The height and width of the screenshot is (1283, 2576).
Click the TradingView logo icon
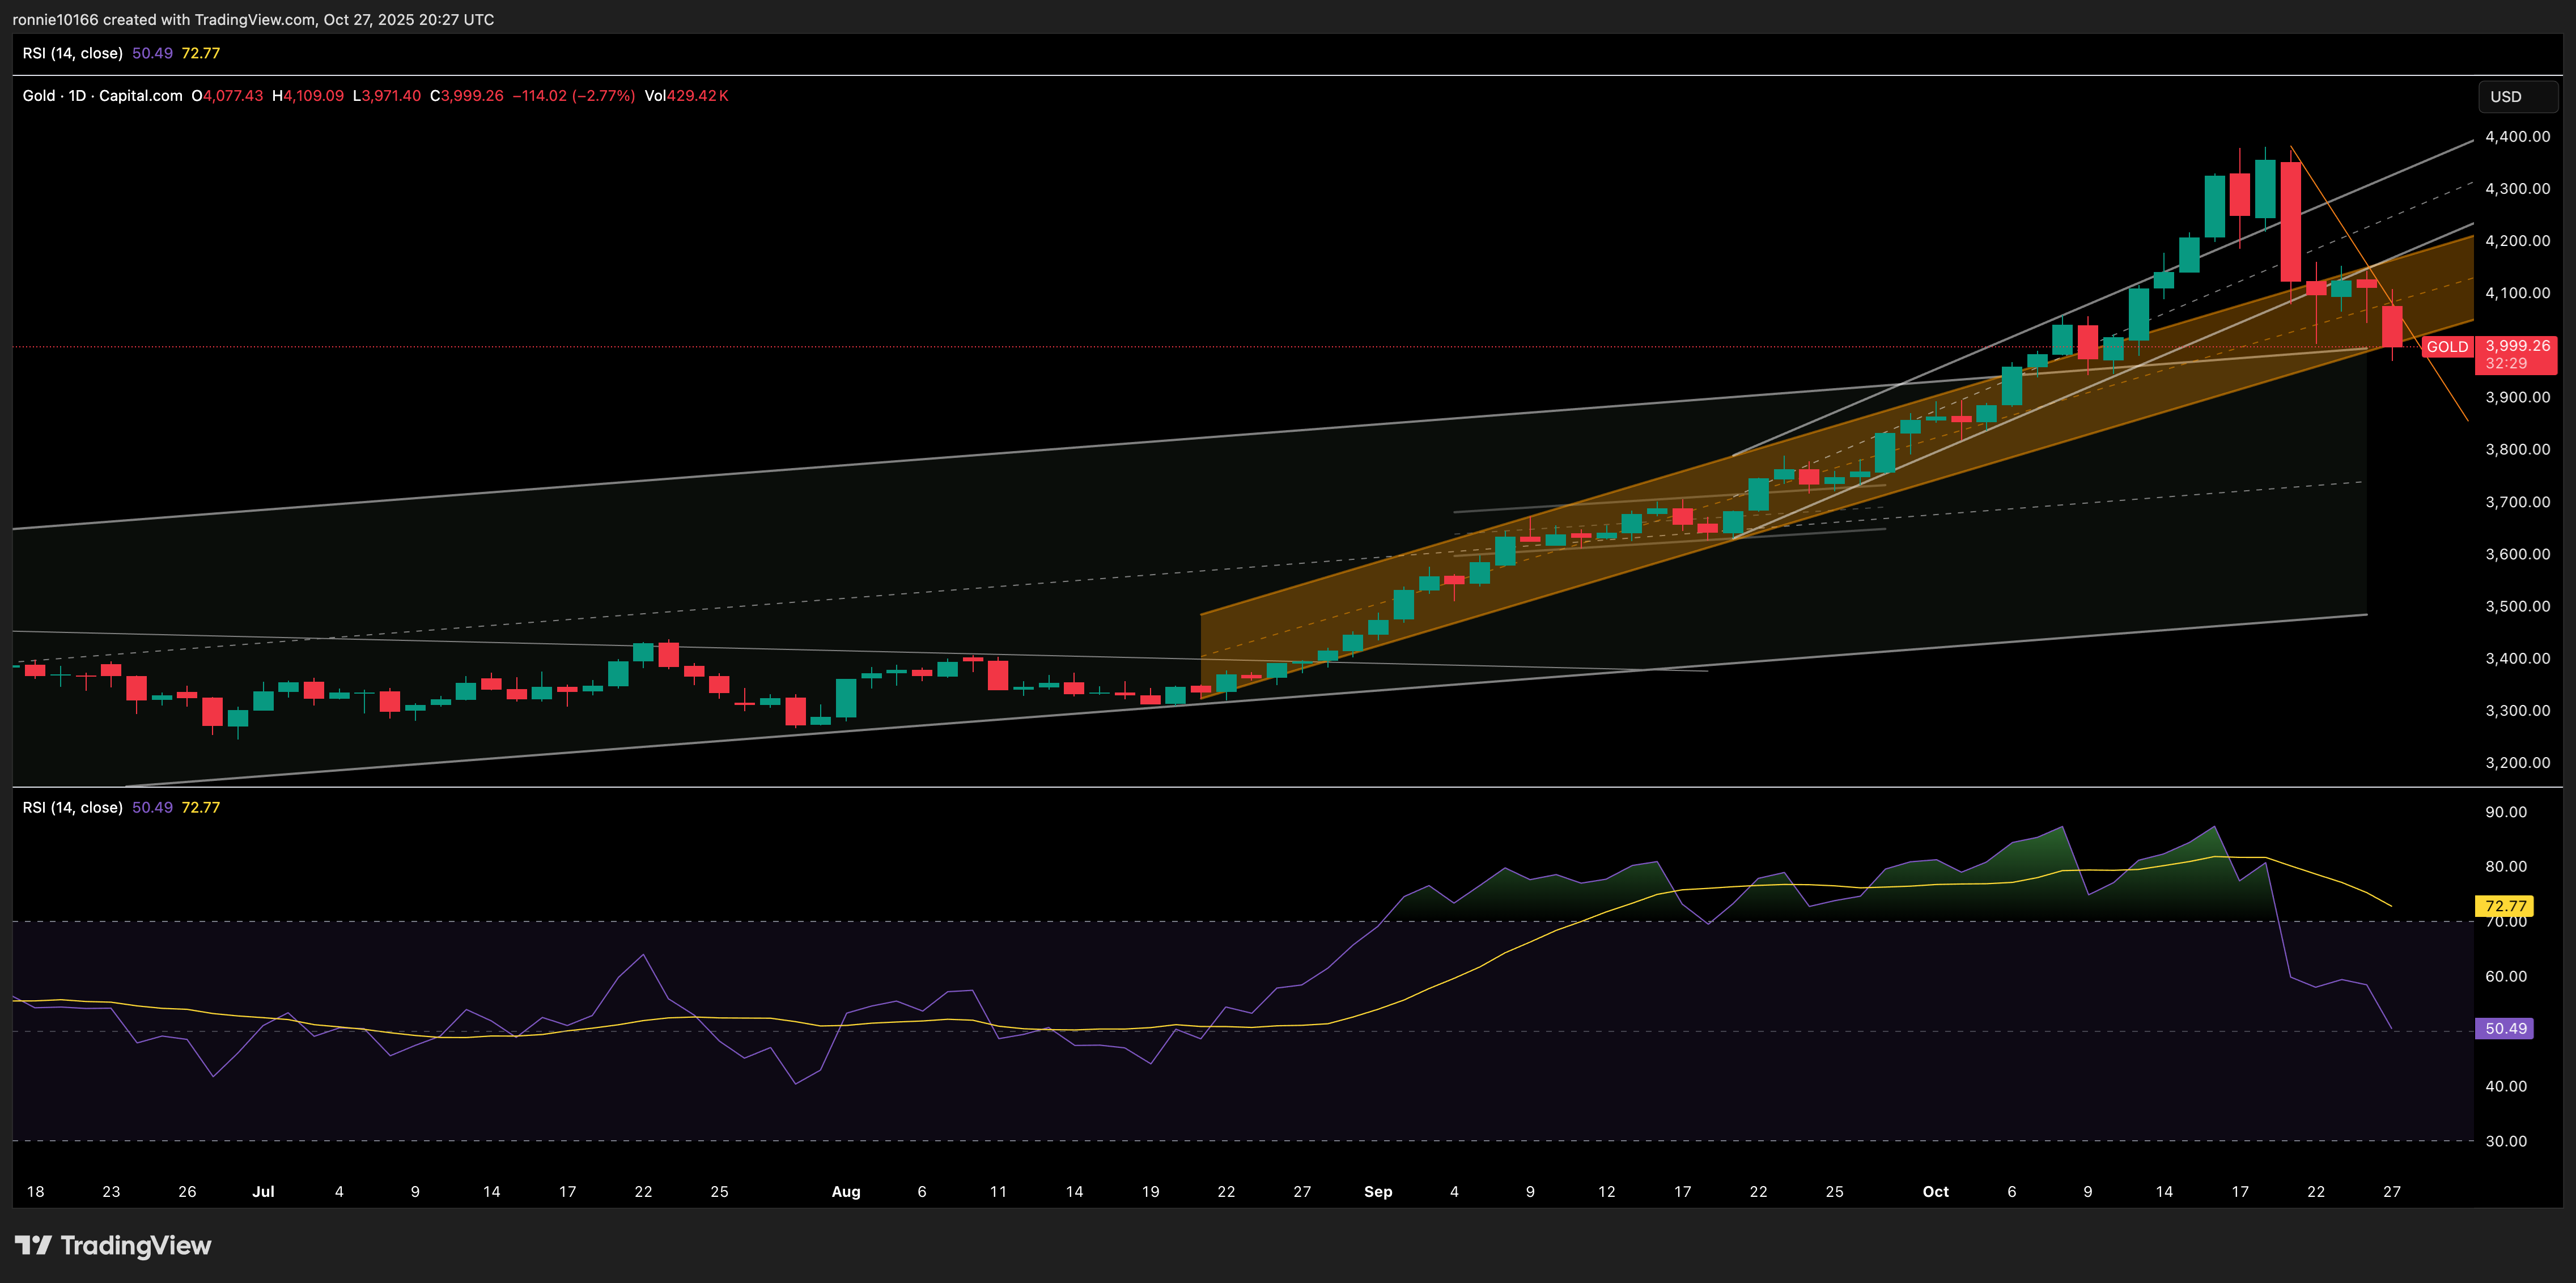[x=33, y=1245]
